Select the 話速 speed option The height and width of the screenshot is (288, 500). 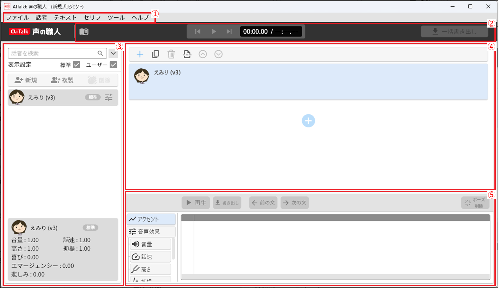click(151, 257)
